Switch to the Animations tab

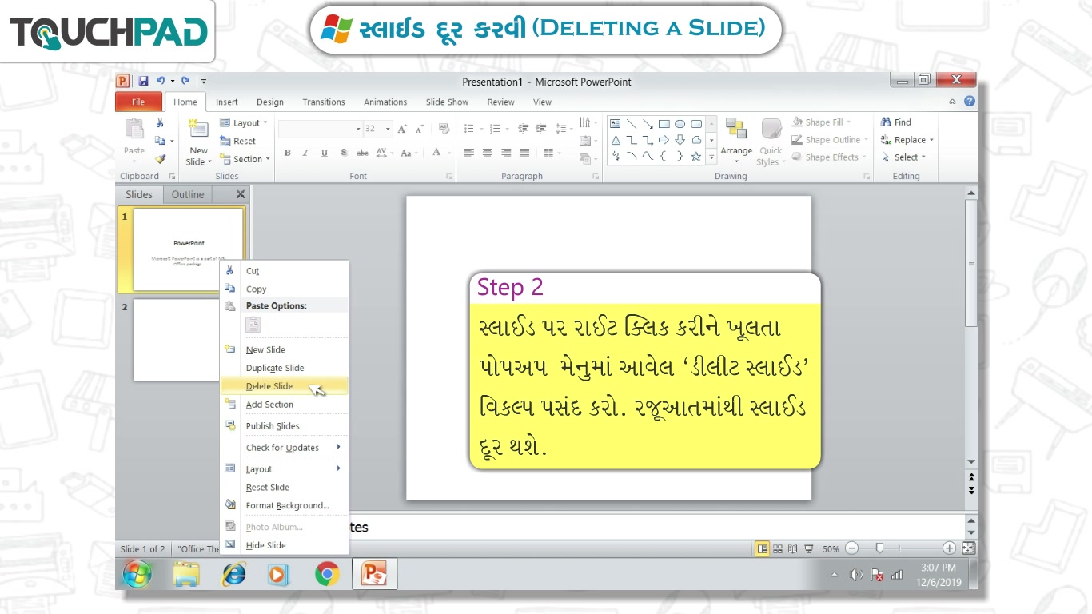click(x=385, y=102)
